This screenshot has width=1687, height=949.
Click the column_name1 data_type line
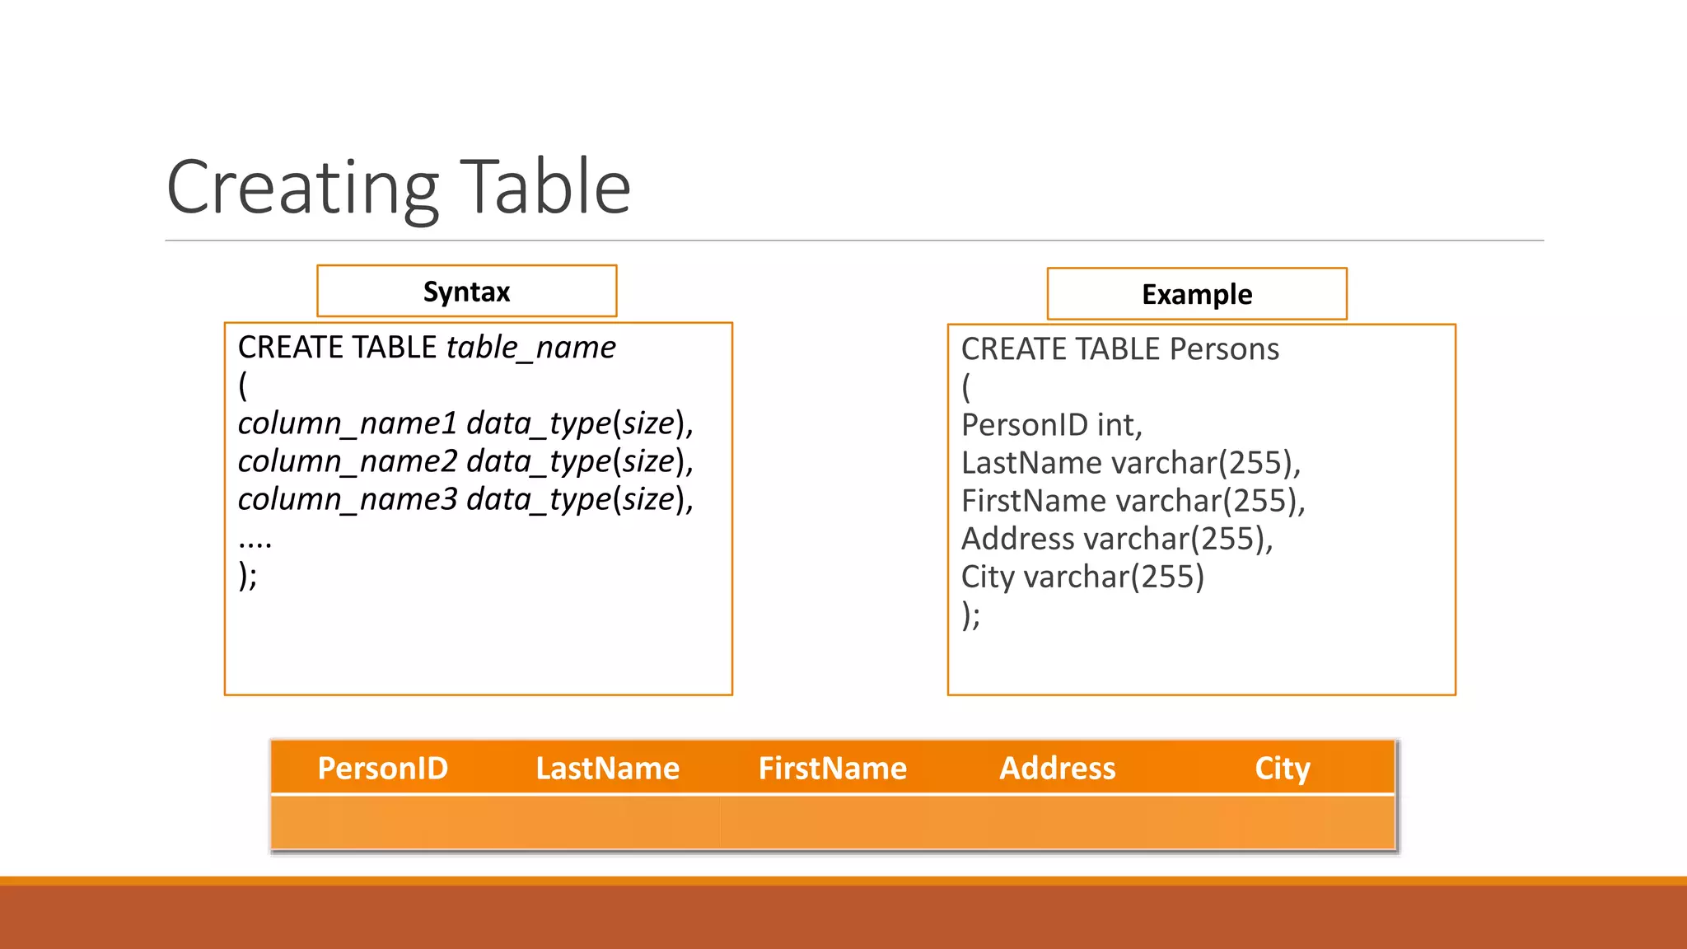465,423
